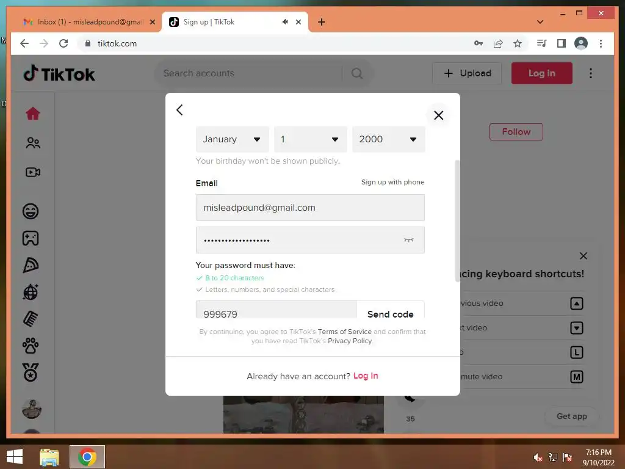Open Chrome three-dot menu
The image size is (625, 469).
[x=601, y=43]
